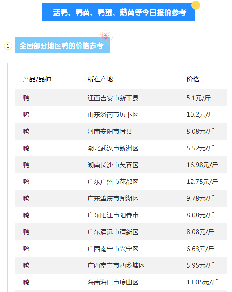The width and height of the screenshot is (232, 292).
Task: Click the 16.98元/斤 price in 长沙 row
Action: 202,165
